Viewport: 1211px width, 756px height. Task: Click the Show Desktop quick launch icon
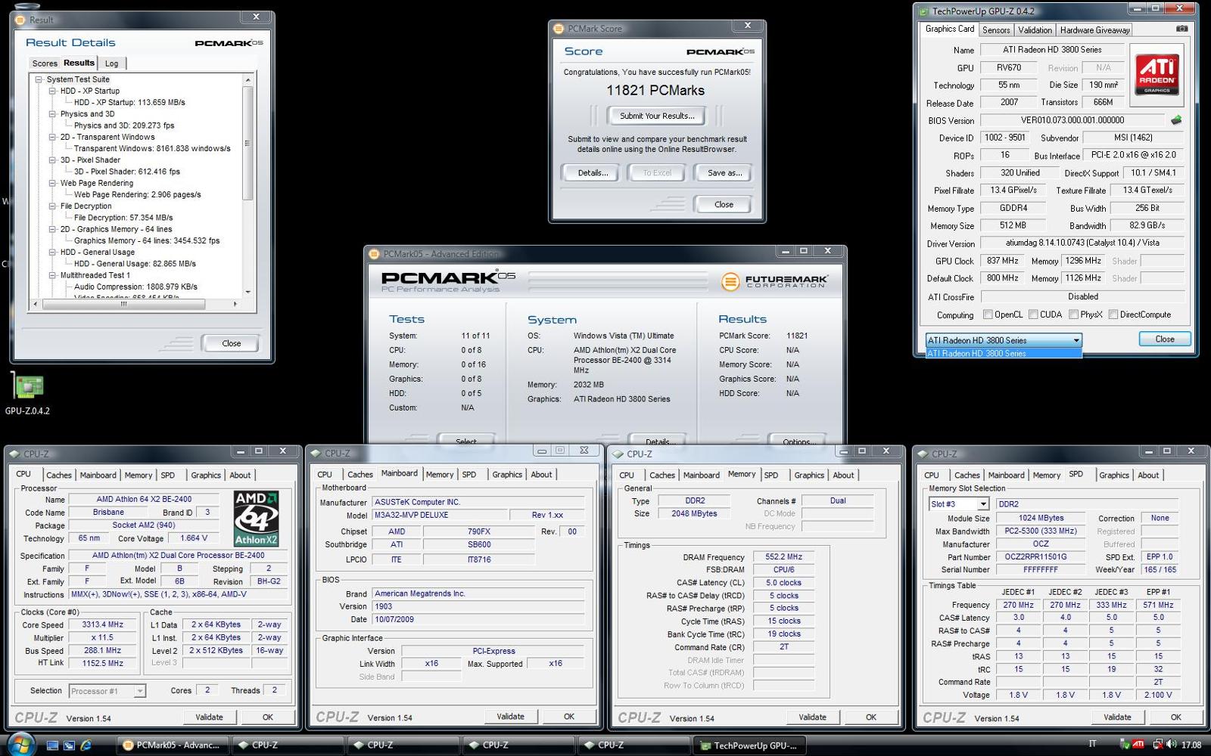[52, 745]
